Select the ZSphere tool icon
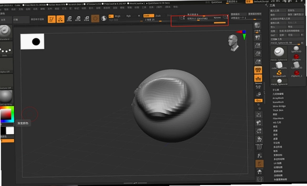Screen dimensions: 307x186 pyautogui.click(x=296, y=57)
